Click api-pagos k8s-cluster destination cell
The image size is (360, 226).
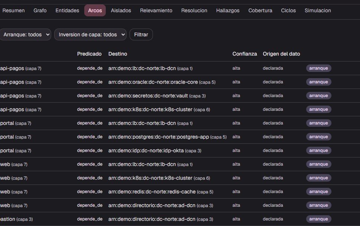(x=159, y=110)
